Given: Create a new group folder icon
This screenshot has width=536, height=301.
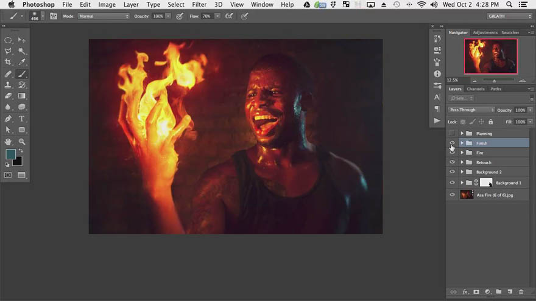Looking at the screenshot, I should tap(499, 292).
